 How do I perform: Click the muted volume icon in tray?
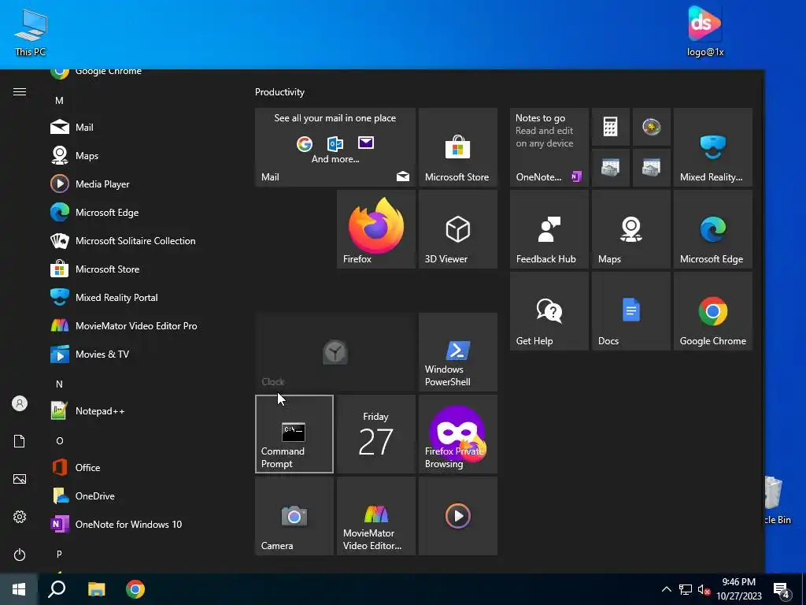[x=704, y=589]
